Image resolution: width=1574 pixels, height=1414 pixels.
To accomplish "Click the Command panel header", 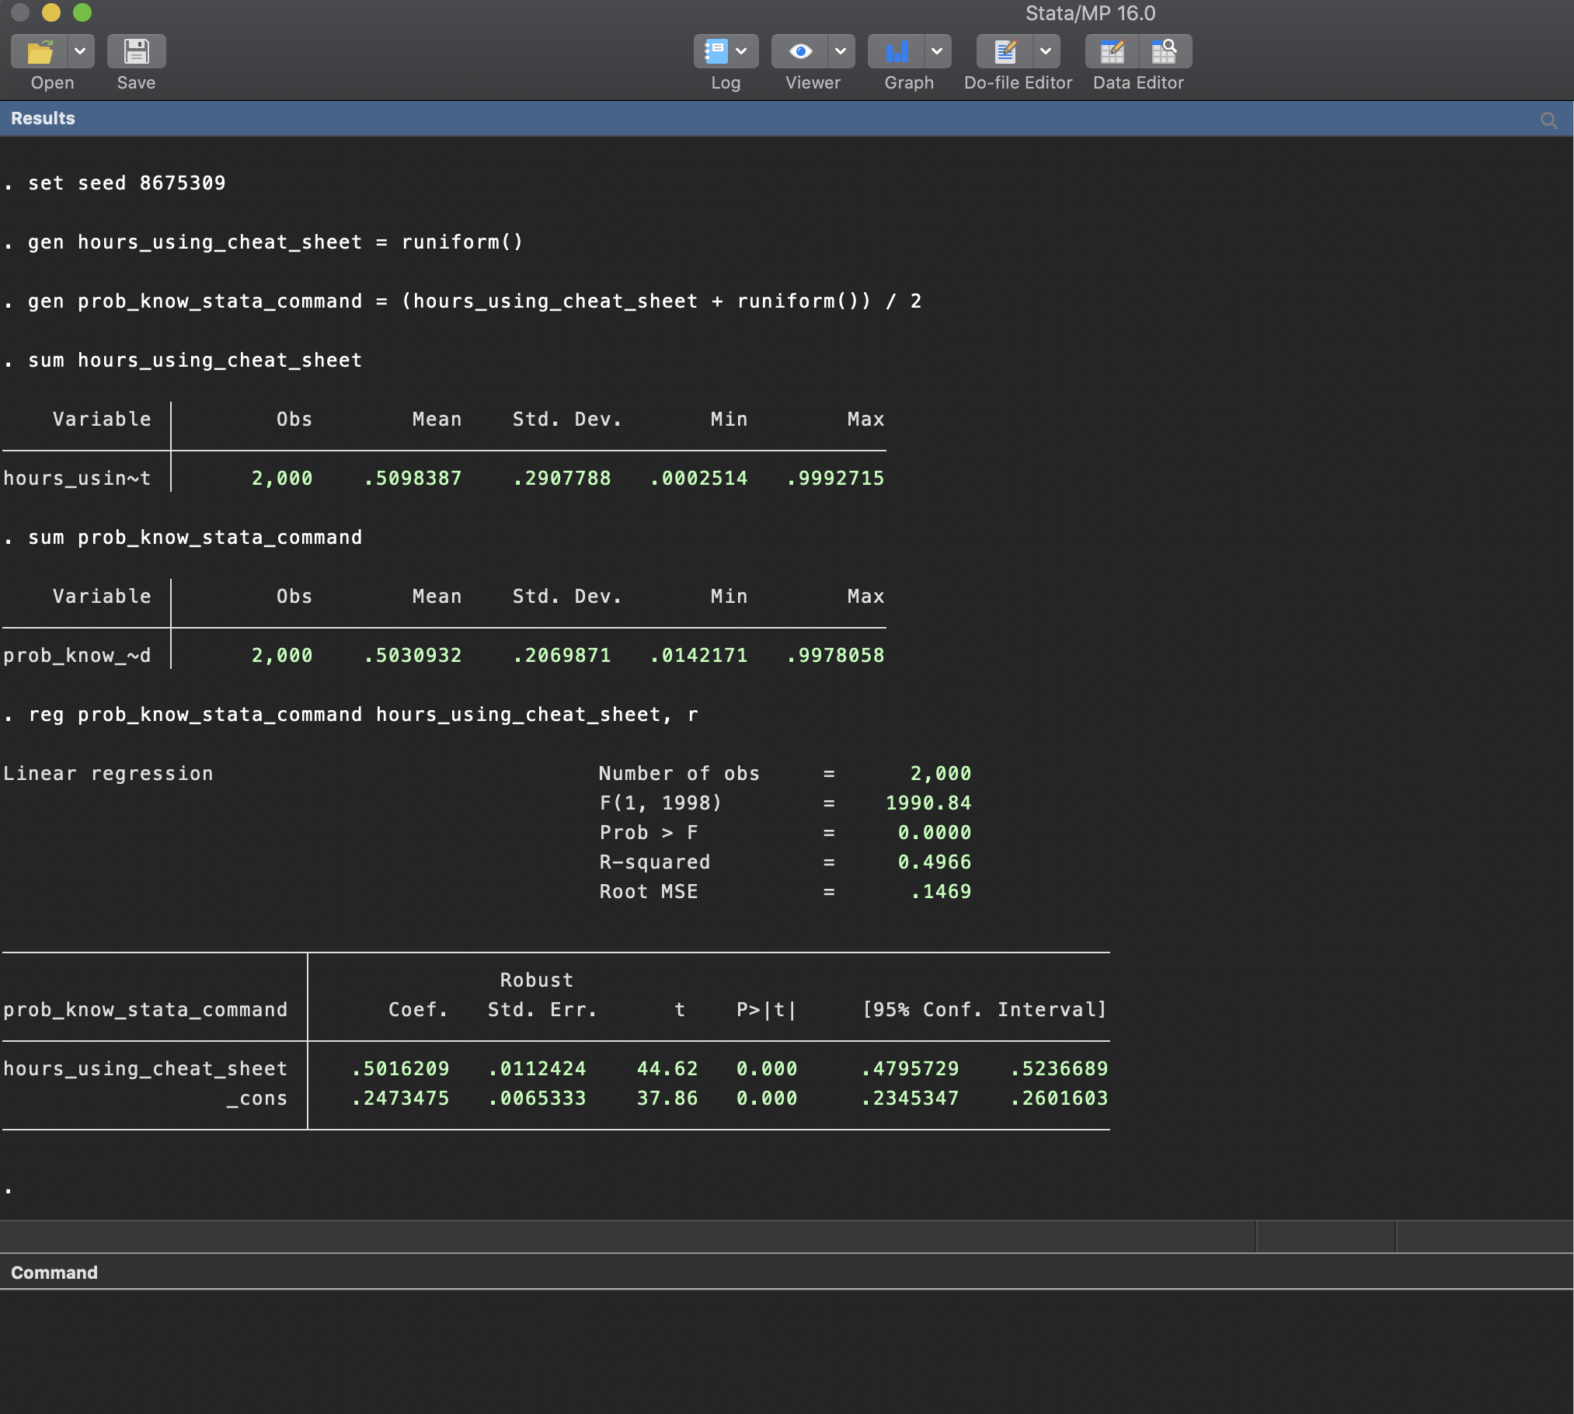I will point(54,1273).
